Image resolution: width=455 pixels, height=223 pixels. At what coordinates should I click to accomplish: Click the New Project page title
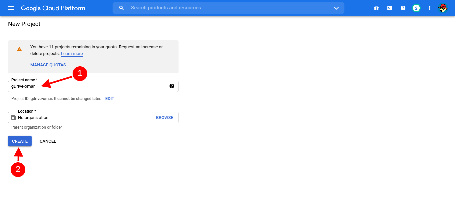pyautogui.click(x=24, y=24)
